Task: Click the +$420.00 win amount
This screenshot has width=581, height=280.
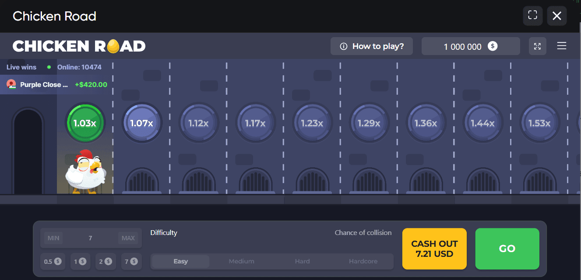Action: point(91,85)
